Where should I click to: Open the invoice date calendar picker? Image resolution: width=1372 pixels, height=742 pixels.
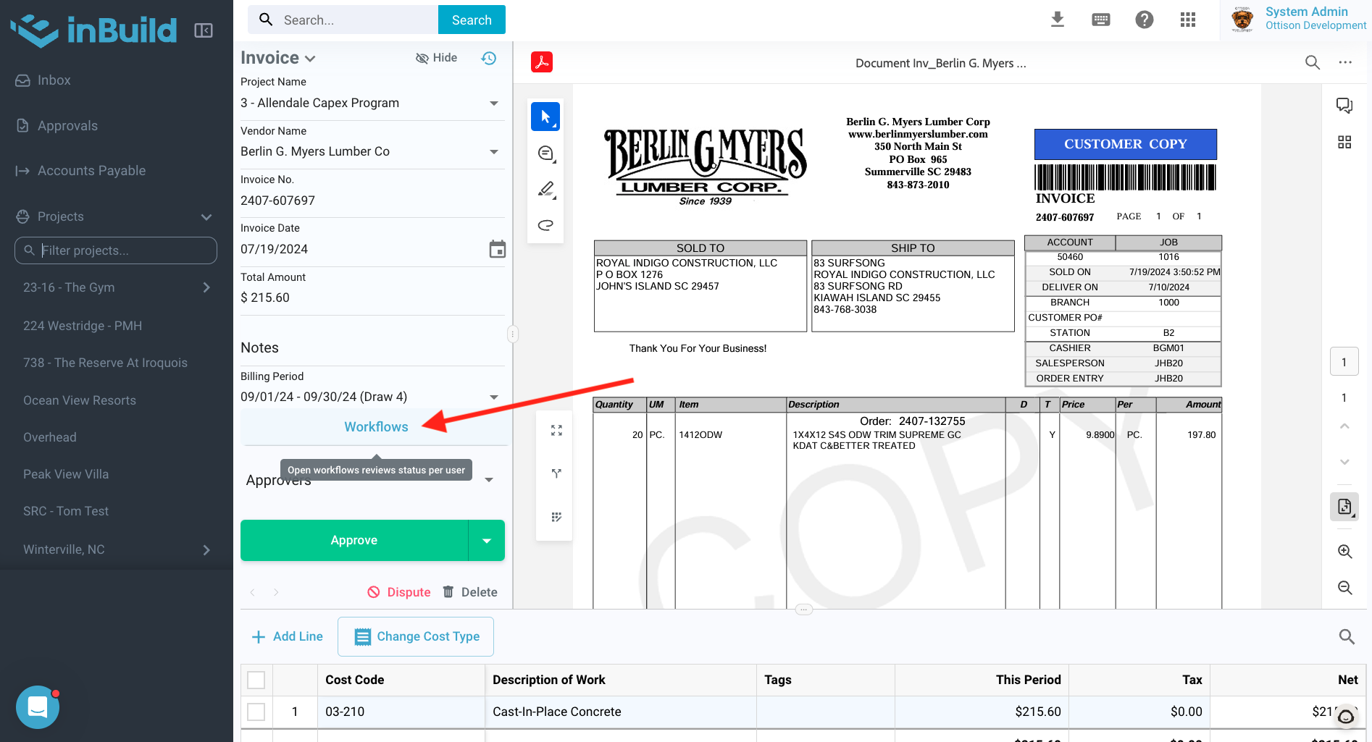tap(497, 249)
